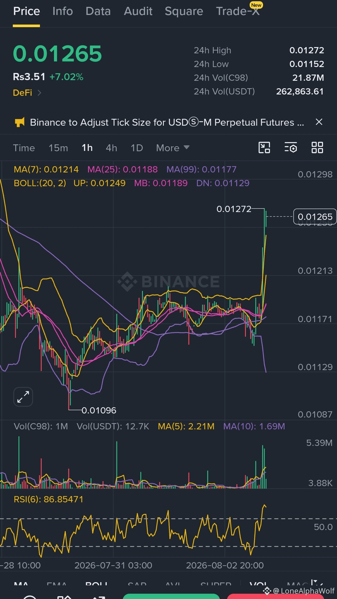Open the Trade-X tab

click(238, 11)
